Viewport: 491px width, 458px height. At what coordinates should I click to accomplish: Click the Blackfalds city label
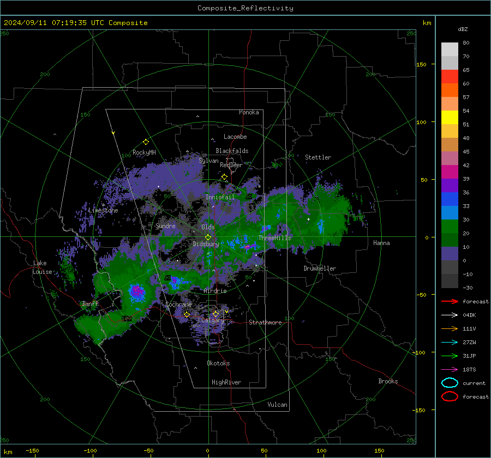pos(232,151)
